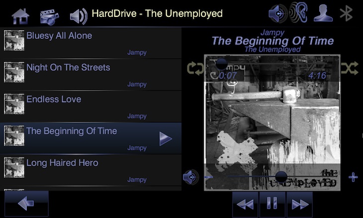Open the ear sound-wave listening icon
363x218 pixels.
299,12
